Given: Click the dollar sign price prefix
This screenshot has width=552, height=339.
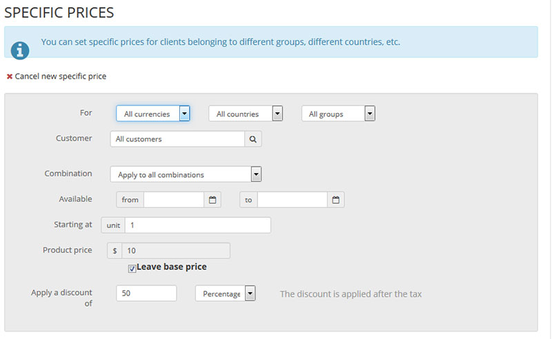Looking at the screenshot, I should pos(115,251).
